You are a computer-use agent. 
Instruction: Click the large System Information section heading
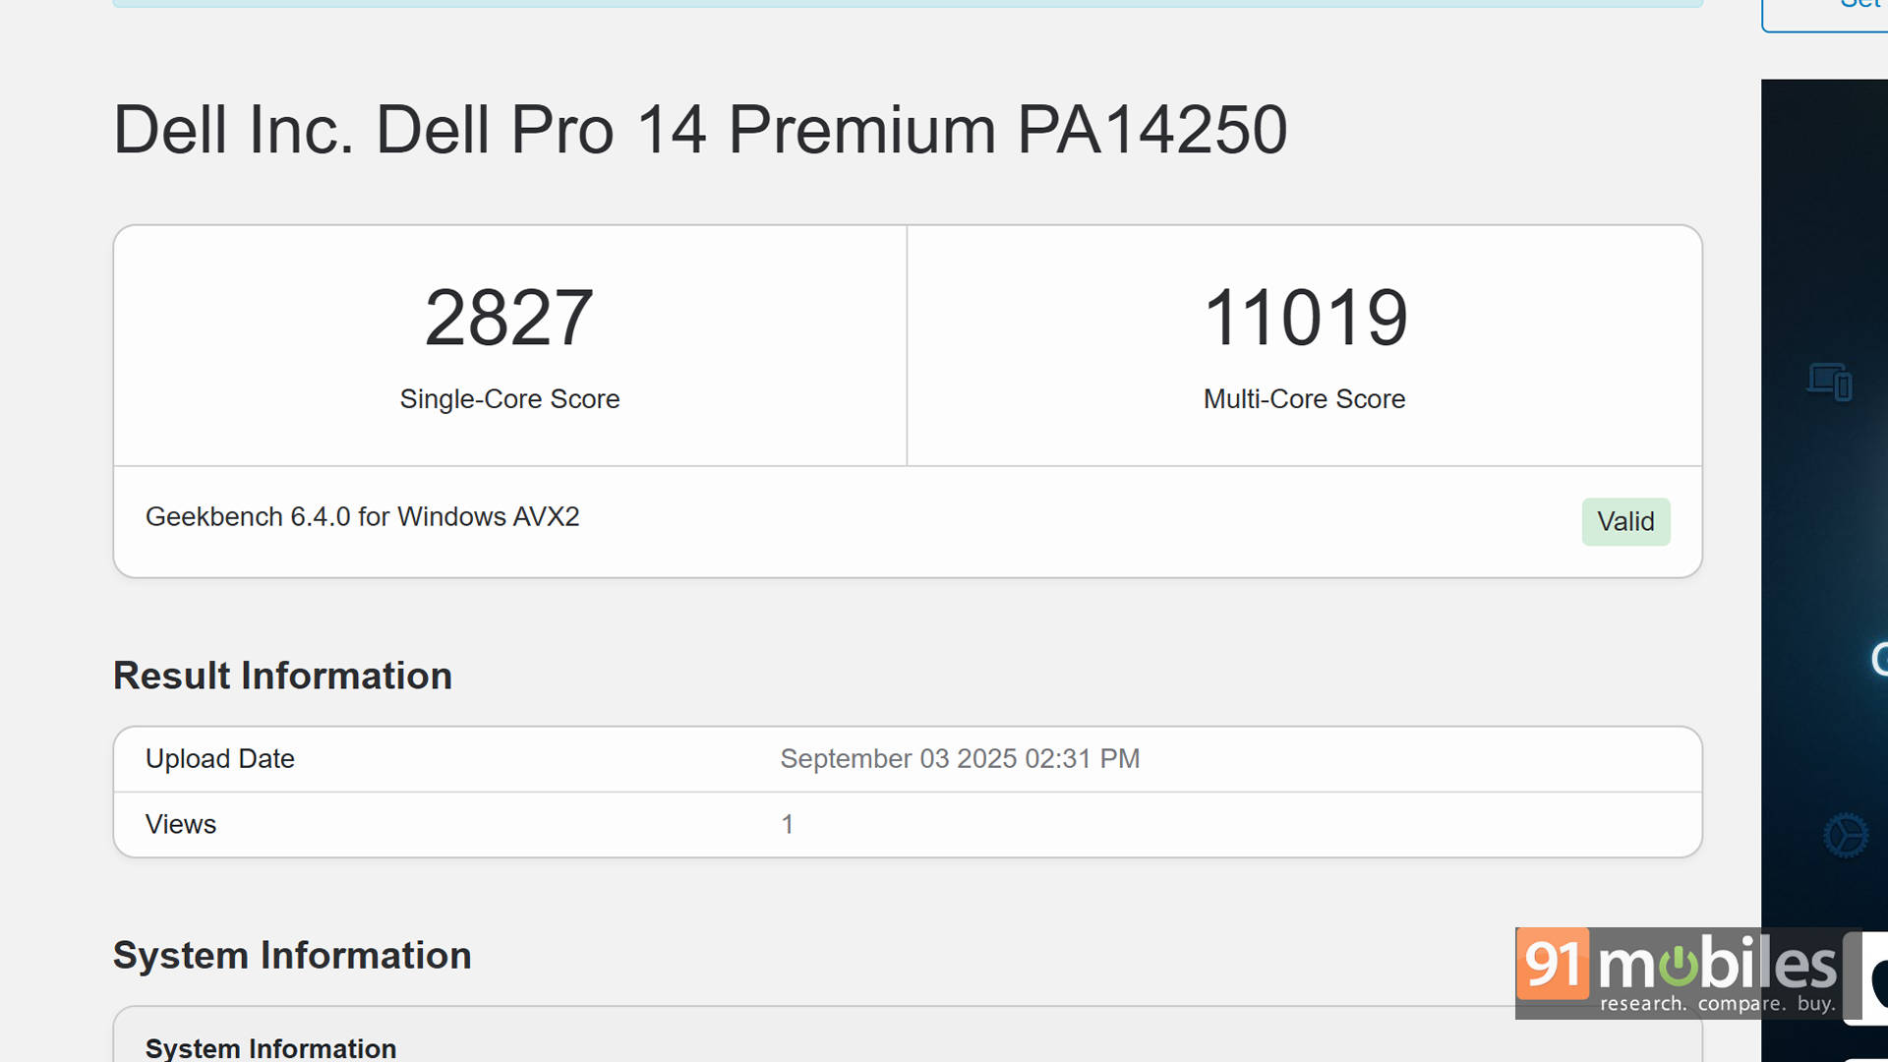tap(292, 956)
